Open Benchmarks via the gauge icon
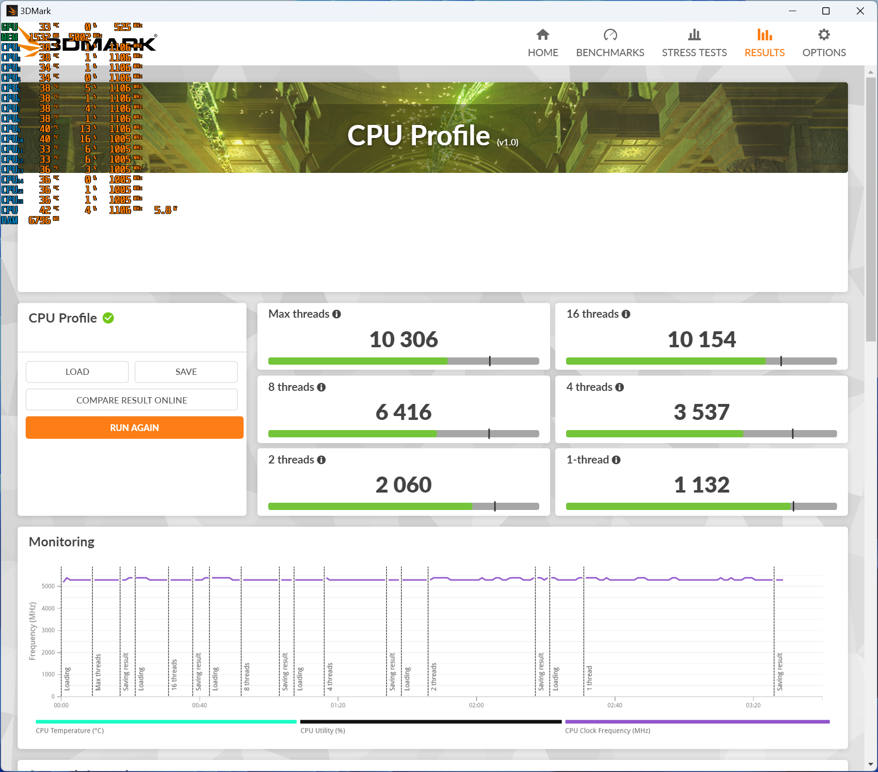 point(610,35)
